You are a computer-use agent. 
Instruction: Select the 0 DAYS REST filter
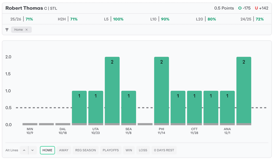coord(164,150)
